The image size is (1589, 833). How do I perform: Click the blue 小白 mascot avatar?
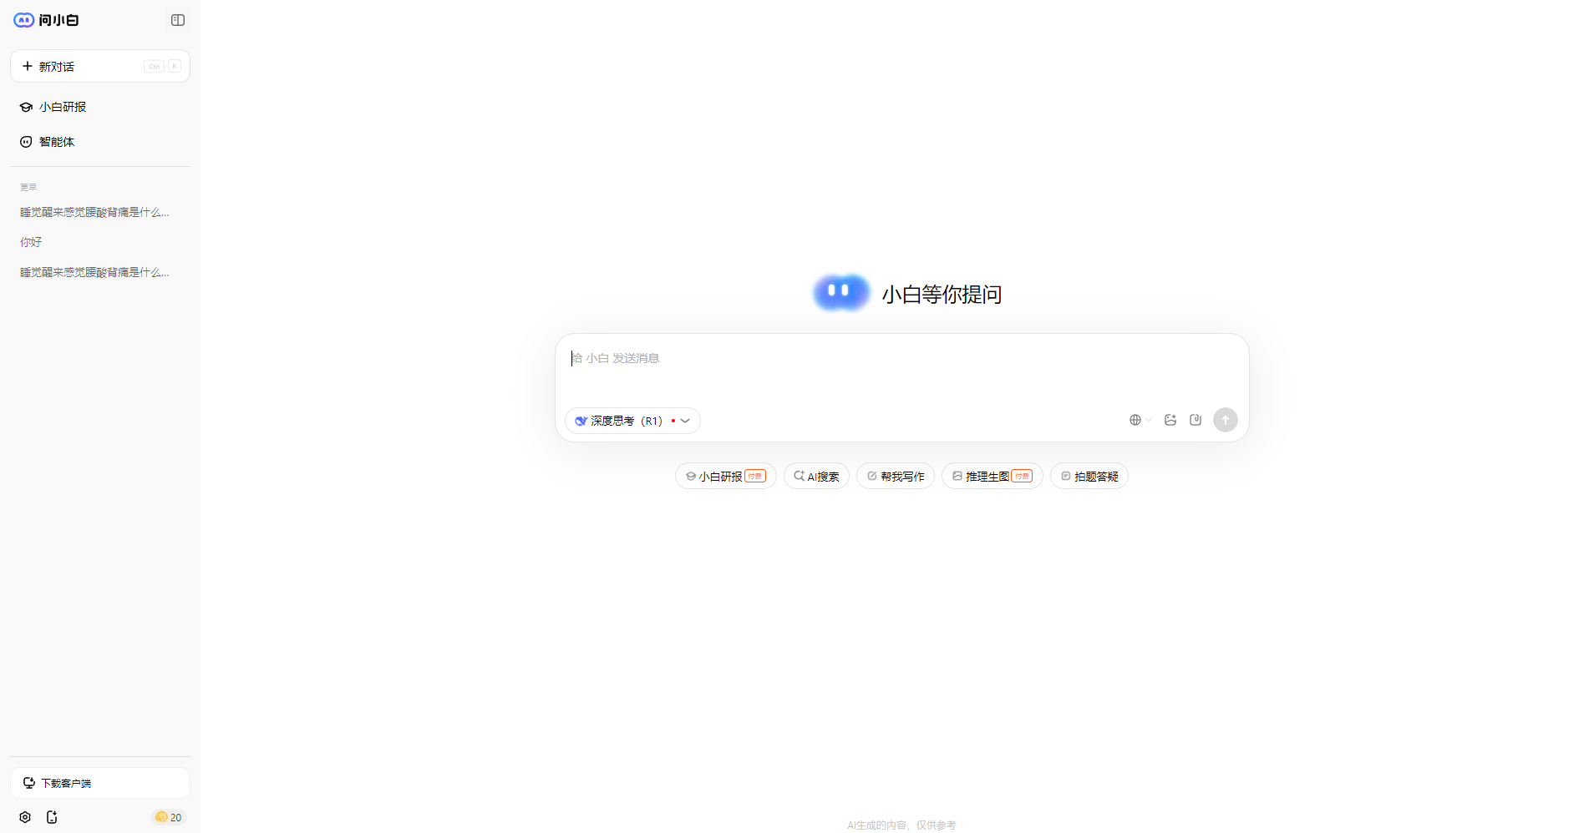[842, 293]
